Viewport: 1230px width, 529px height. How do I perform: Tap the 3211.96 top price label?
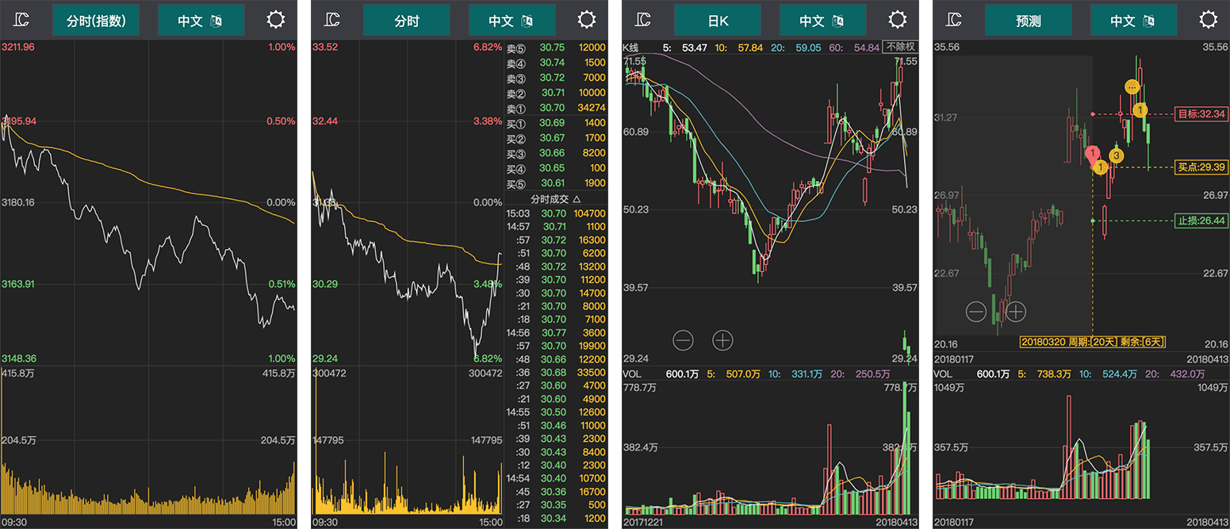coord(18,47)
